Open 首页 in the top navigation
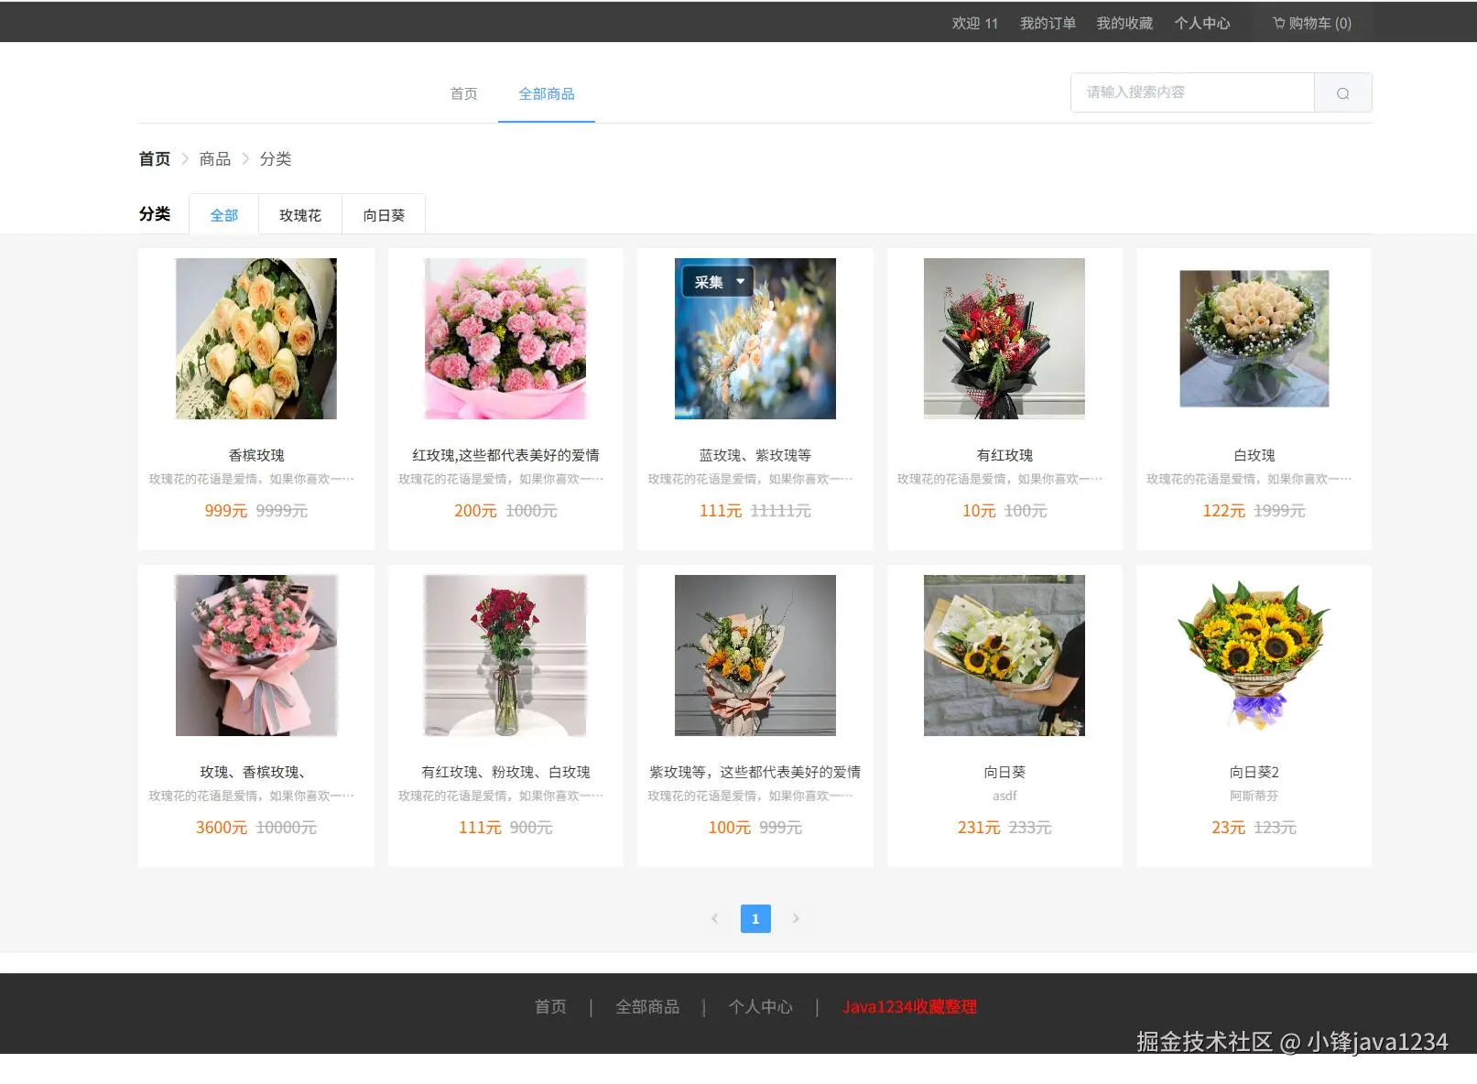This screenshot has height=1084, width=1477. coord(463,93)
